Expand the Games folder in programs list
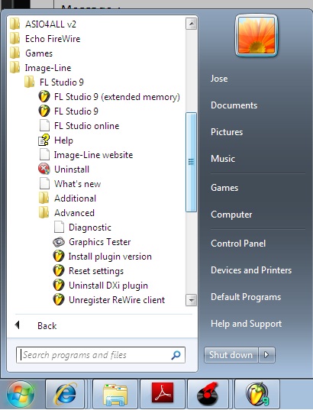 coord(31,53)
